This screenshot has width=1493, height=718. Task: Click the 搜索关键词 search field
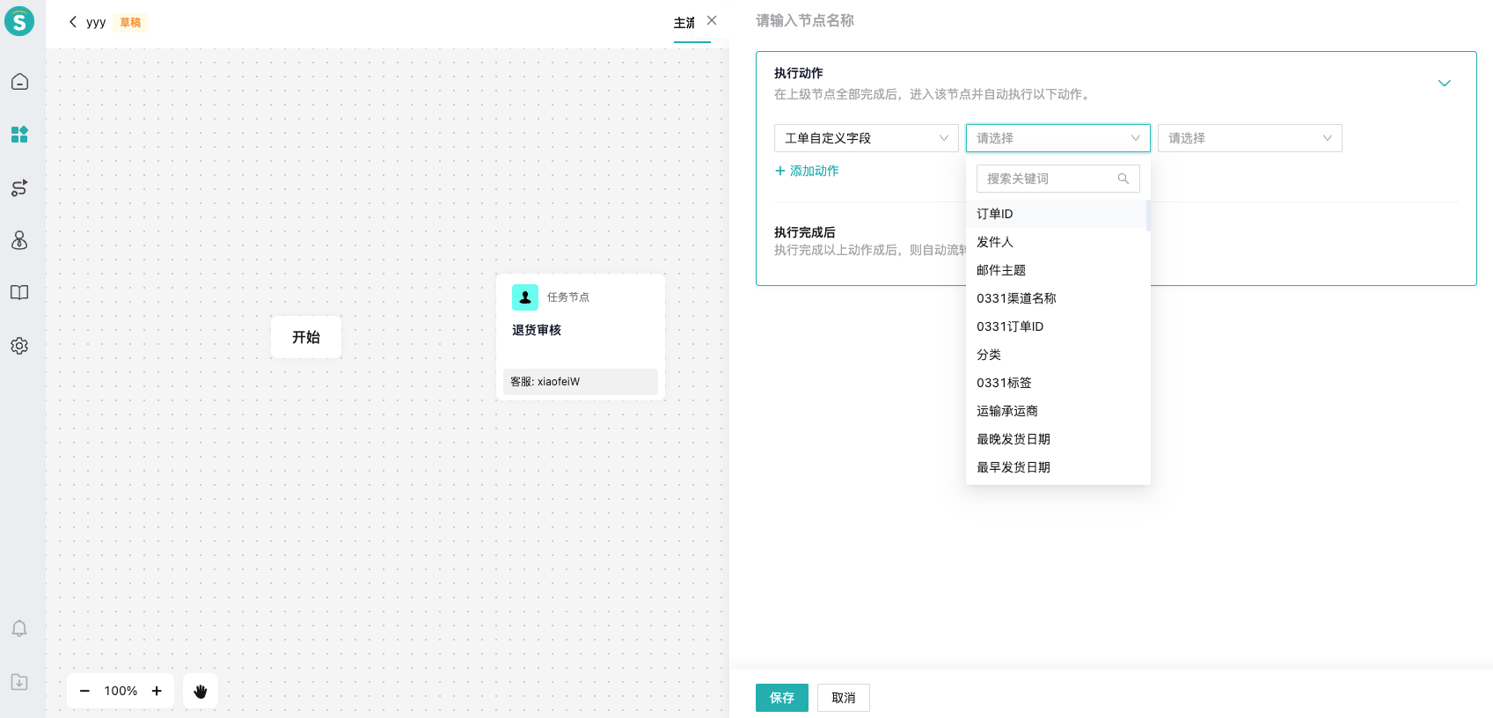click(1047, 179)
